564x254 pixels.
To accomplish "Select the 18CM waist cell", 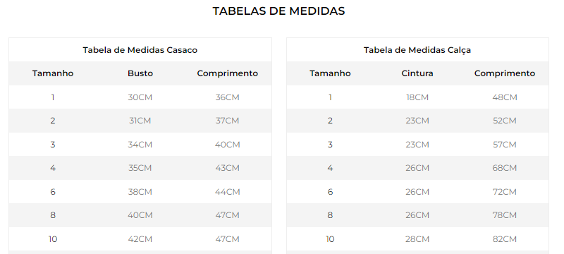I will [417, 97].
